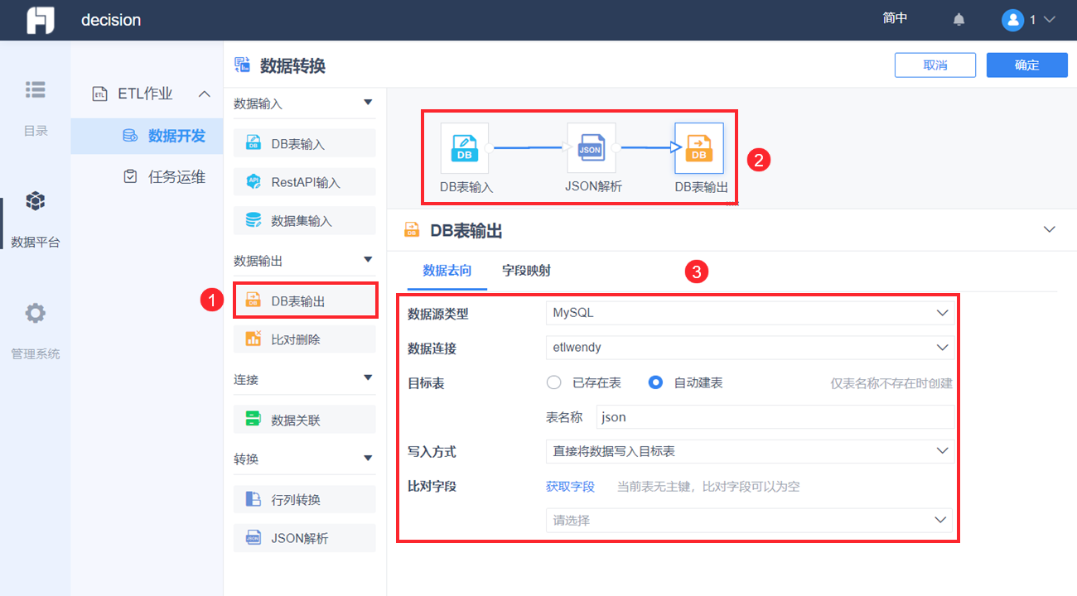Viewport: 1077px width, 596px height.
Task: Click the 数据关联 palette icon
Action: (x=254, y=419)
